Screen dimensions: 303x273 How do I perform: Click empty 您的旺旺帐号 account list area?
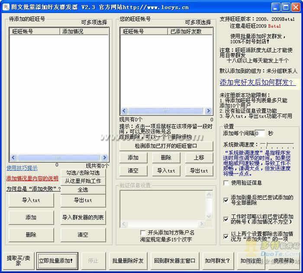coord(166,71)
